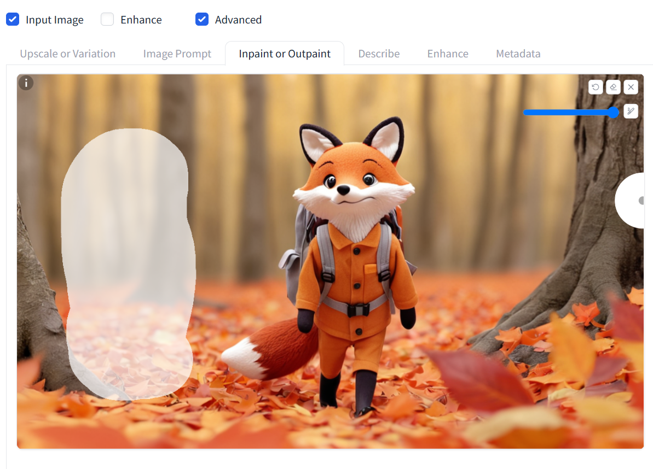Go to the Describe tab
The height and width of the screenshot is (469, 653).
pos(379,54)
